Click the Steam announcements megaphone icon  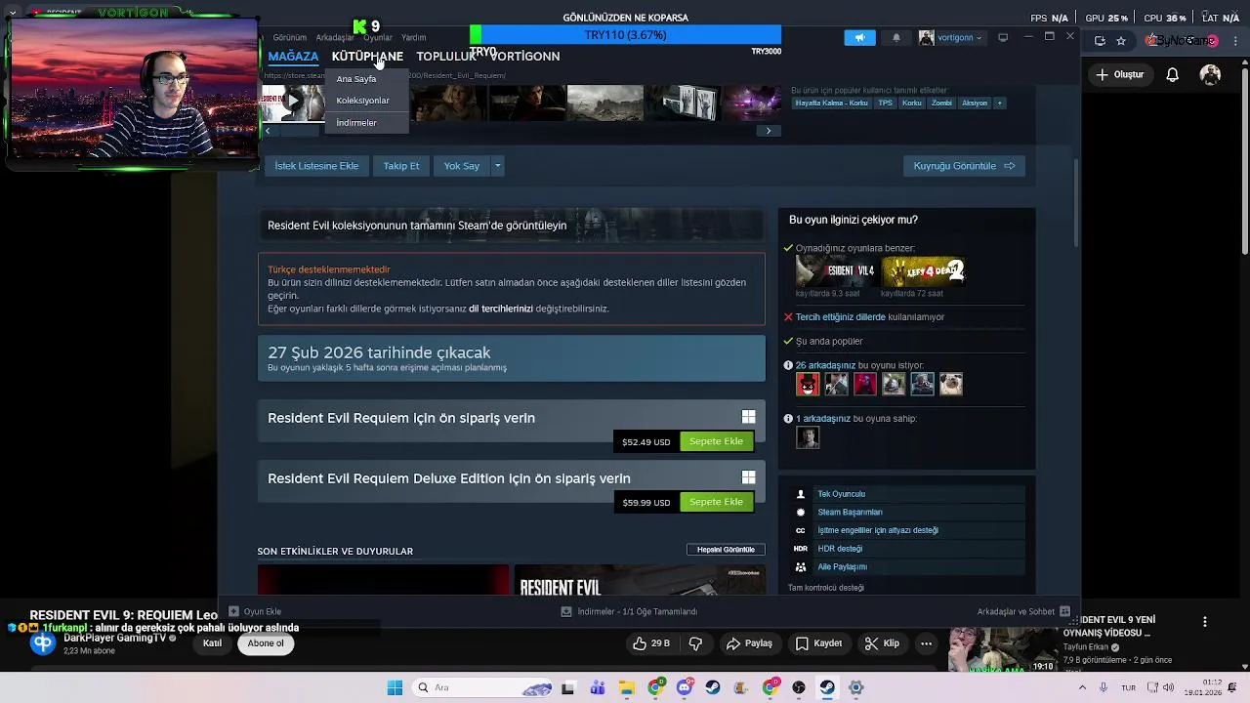[x=860, y=37]
